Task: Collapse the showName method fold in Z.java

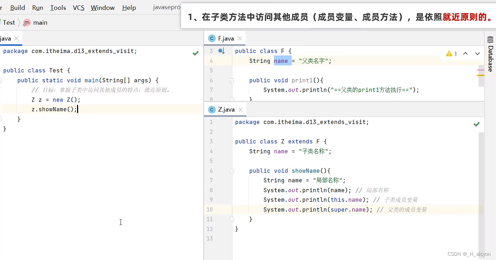Action: pos(232,171)
